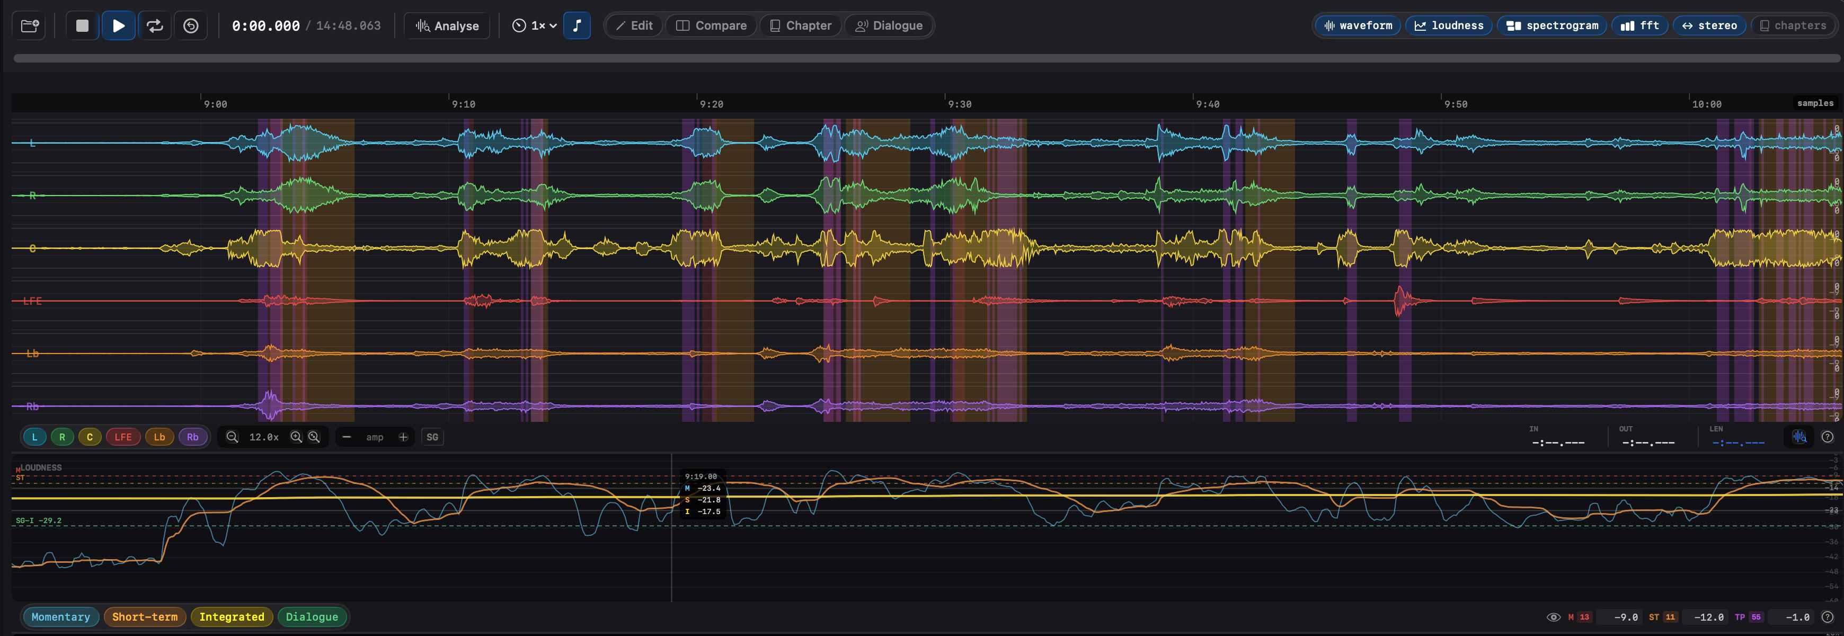Image resolution: width=1844 pixels, height=636 pixels.
Task: Click the L channel waveform track
Action: click(926, 143)
